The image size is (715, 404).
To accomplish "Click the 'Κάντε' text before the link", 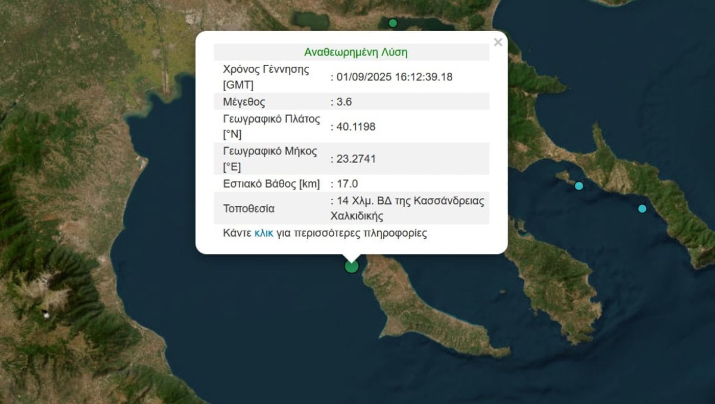I will click(237, 233).
